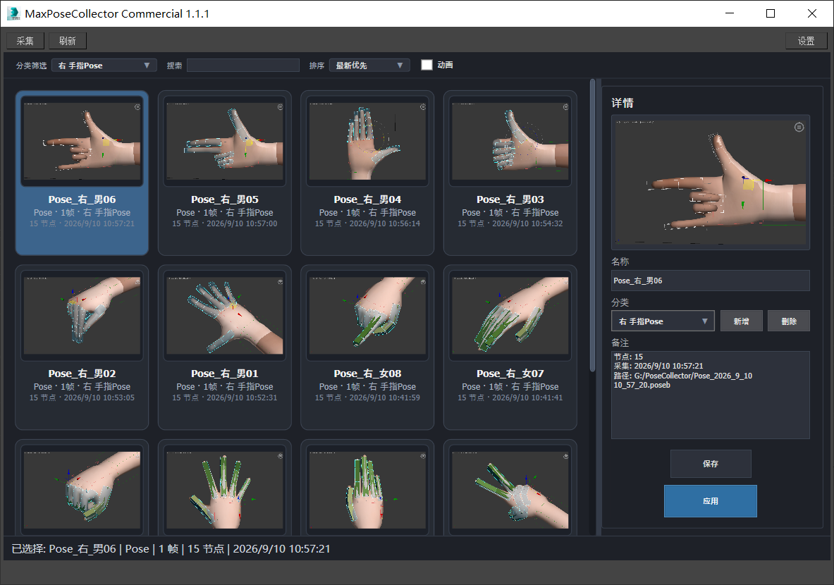Click the 删除 delete category button

click(x=789, y=321)
